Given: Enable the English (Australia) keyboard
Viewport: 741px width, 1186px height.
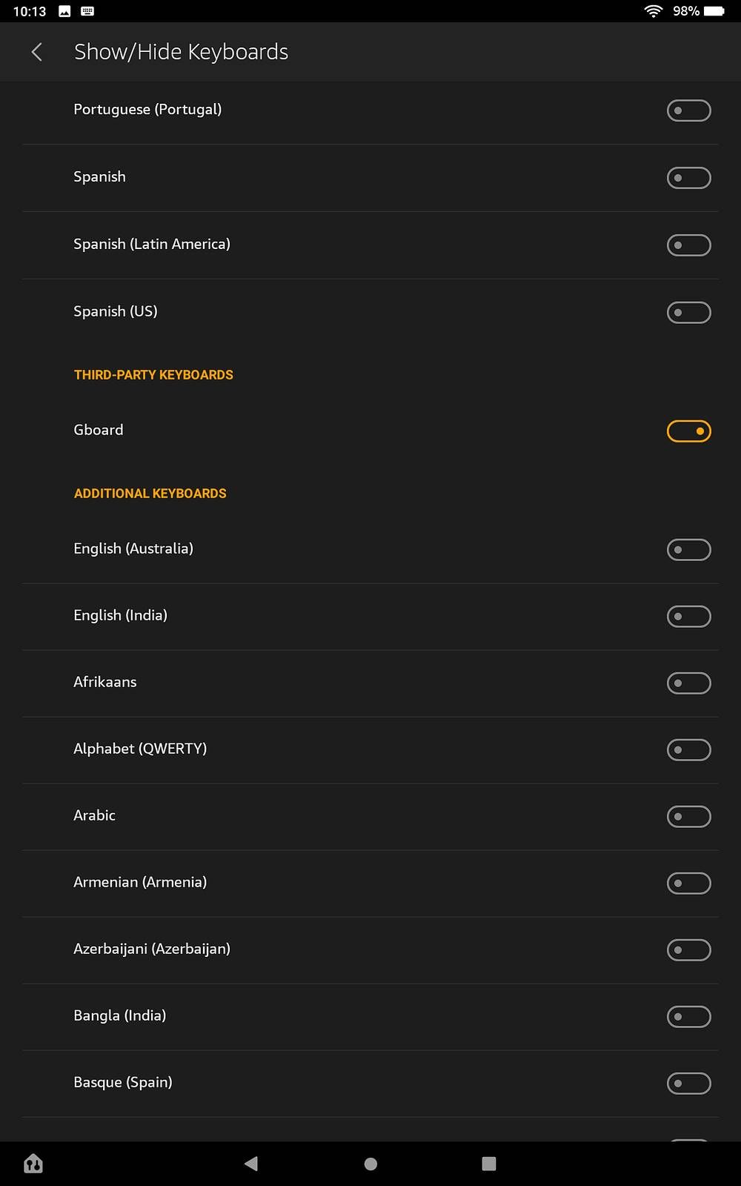Looking at the screenshot, I should pyautogui.click(x=688, y=549).
